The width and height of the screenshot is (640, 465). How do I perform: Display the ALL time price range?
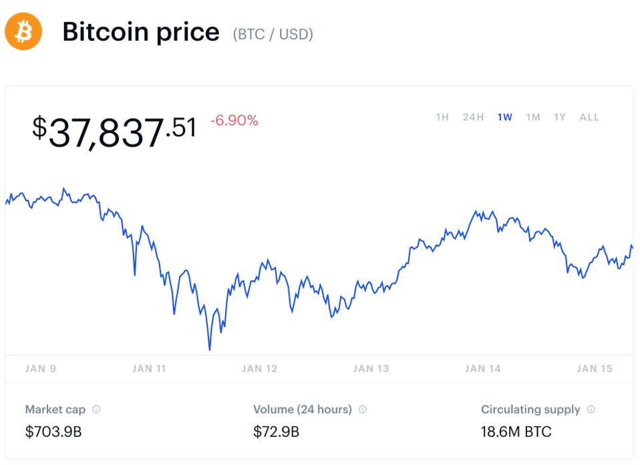589,118
